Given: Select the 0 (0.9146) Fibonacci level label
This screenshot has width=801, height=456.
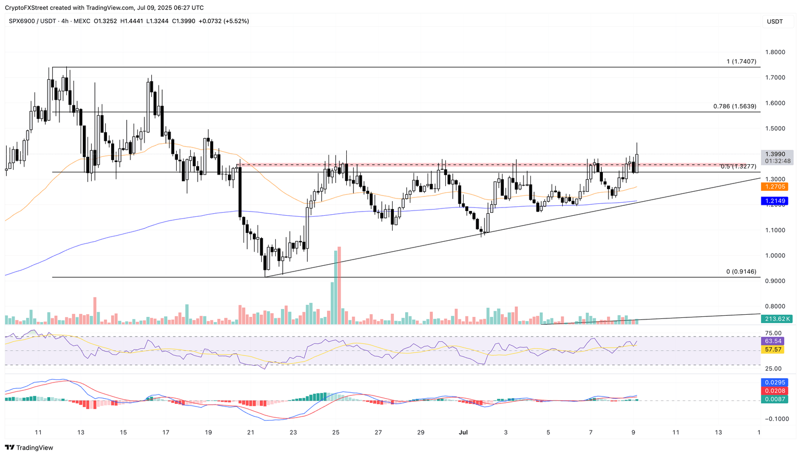Looking at the screenshot, I should click(741, 272).
